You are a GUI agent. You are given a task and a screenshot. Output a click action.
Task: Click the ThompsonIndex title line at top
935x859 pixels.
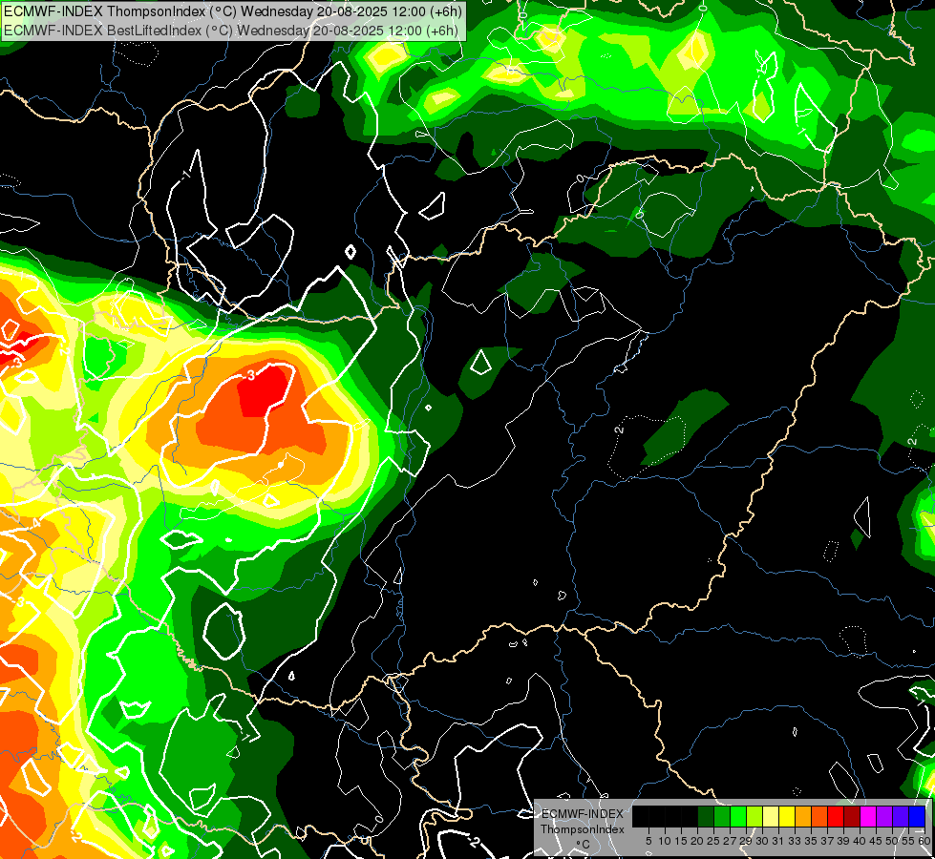click(233, 10)
